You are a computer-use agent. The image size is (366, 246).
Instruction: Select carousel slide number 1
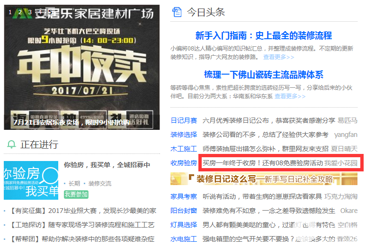click(x=10, y=12)
